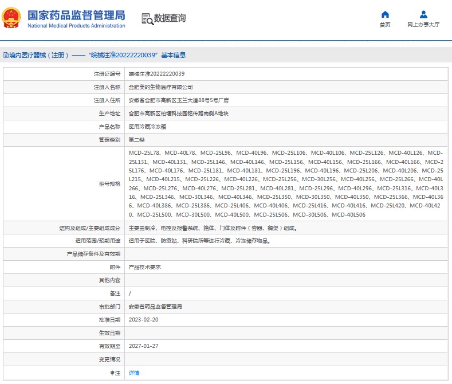Click 国家药品监督管理局 site title

pyautogui.click(x=76, y=15)
